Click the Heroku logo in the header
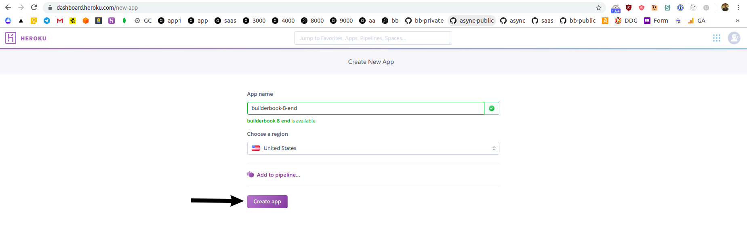747x236 pixels. (x=26, y=38)
